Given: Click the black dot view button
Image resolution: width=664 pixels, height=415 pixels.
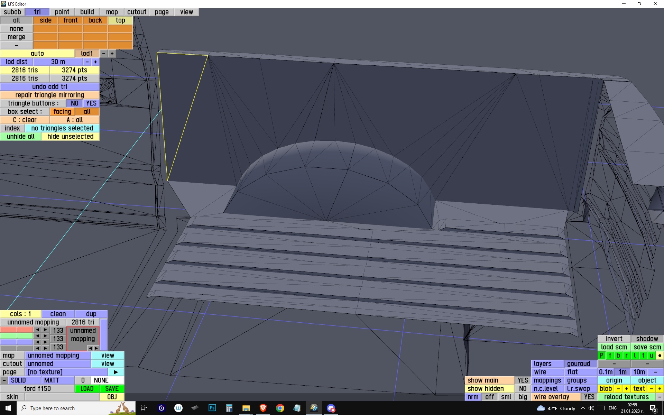Looking at the screenshot, I should point(660,355).
